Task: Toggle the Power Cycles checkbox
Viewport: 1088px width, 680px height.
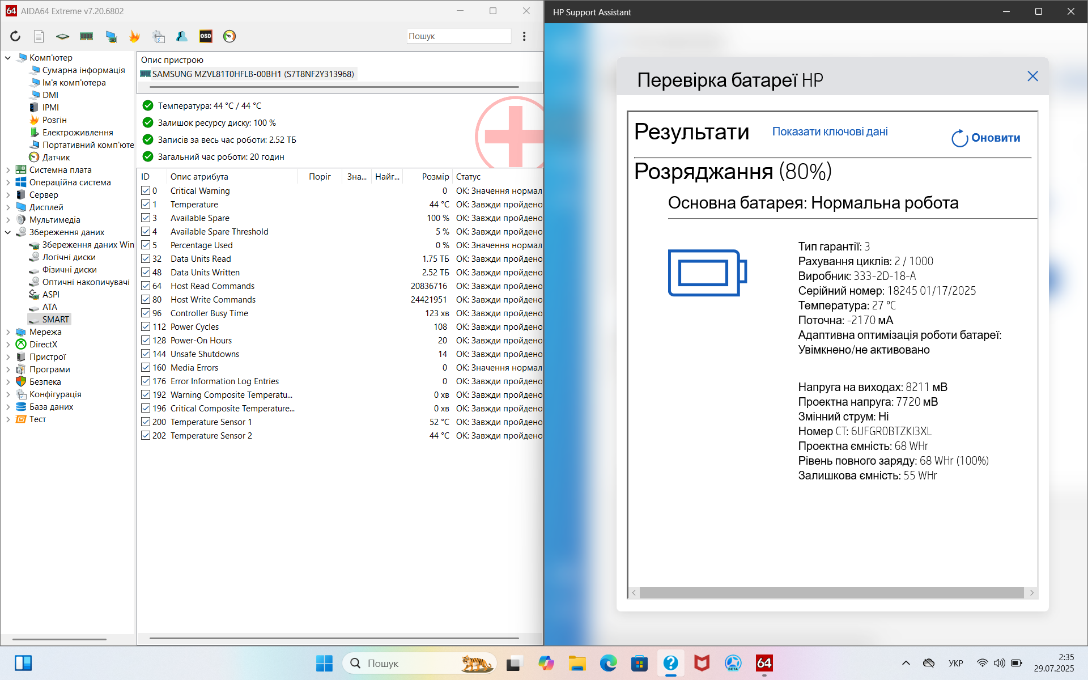Action: [146, 327]
